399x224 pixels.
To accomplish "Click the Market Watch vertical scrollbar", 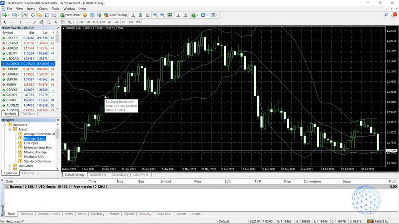I will click(x=57, y=71).
